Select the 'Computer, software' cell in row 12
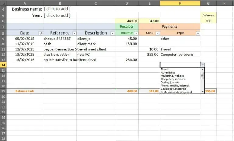Viewport: 234px width, 141px height. pyautogui.click(x=180, y=55)
